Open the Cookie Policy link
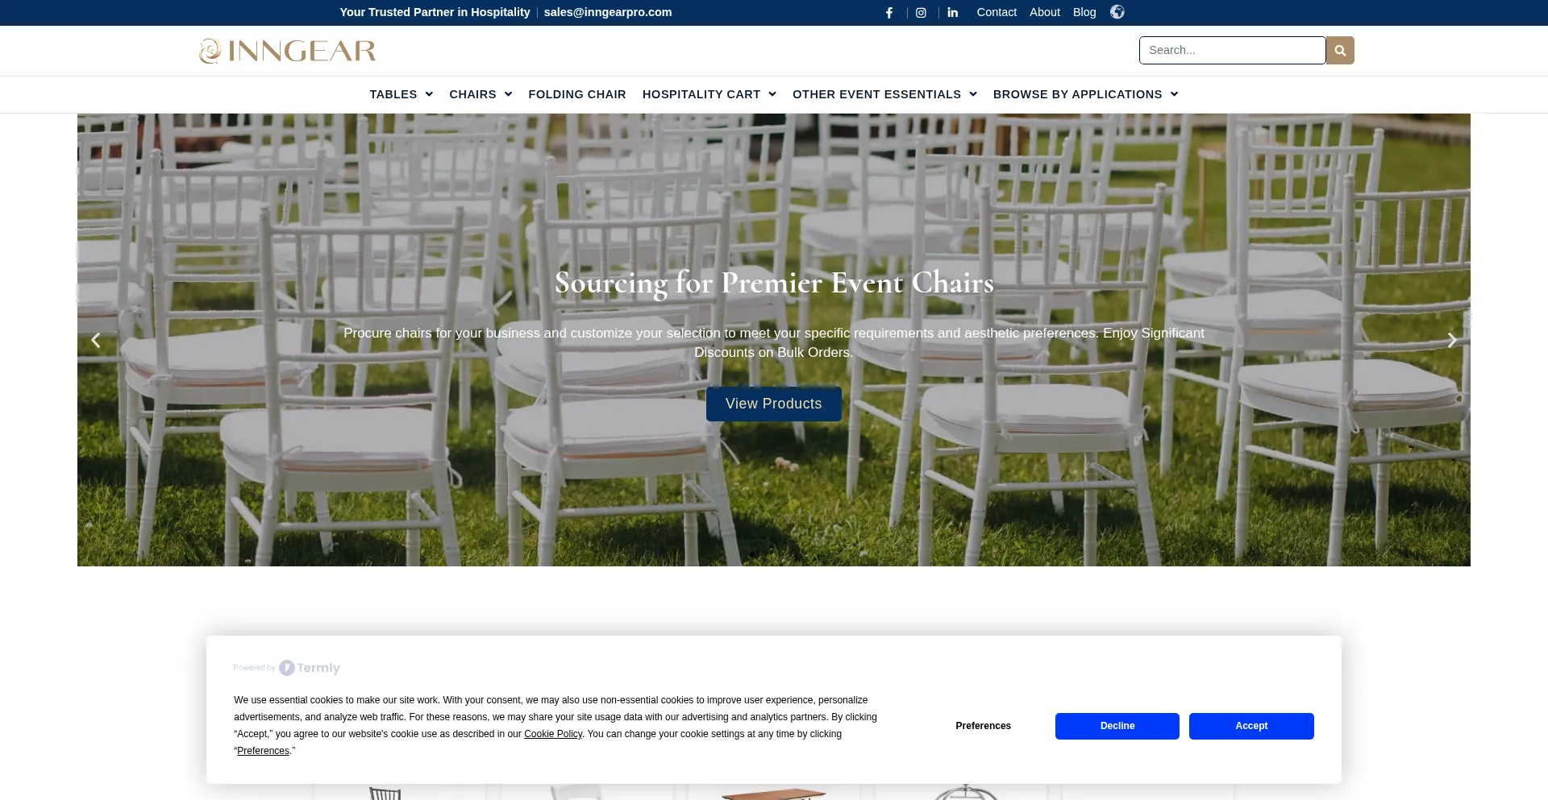Viewport: 1548px width, 800px height. (x=552, y=733)
